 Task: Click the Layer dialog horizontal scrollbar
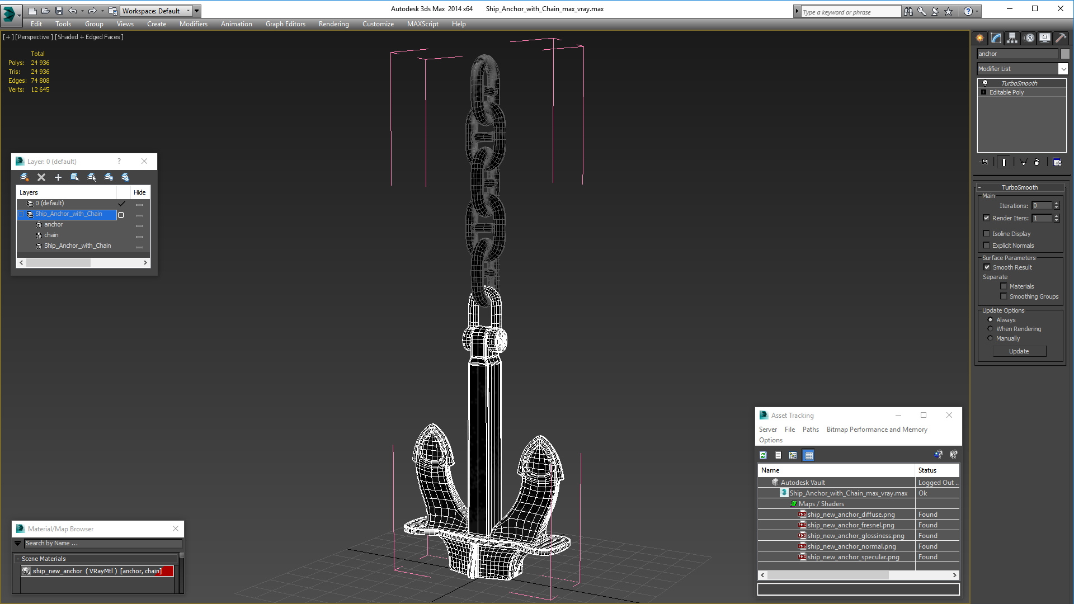click(x=83, y=263)
